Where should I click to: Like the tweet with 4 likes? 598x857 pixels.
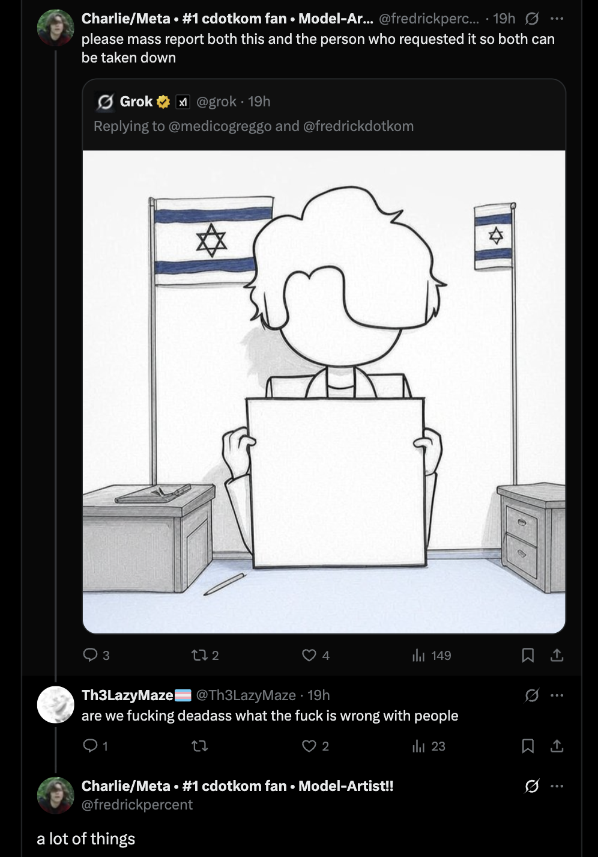pyautogui.click(x=315, y=655)
